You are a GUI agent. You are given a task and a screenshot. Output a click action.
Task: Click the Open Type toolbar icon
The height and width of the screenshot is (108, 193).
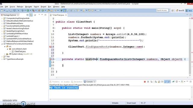(x=49, y=10)
